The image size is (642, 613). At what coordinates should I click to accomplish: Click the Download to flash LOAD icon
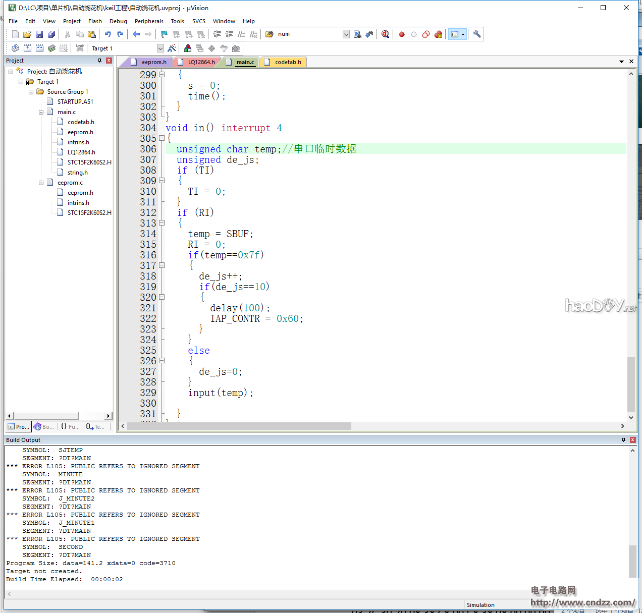click(80, 48)
